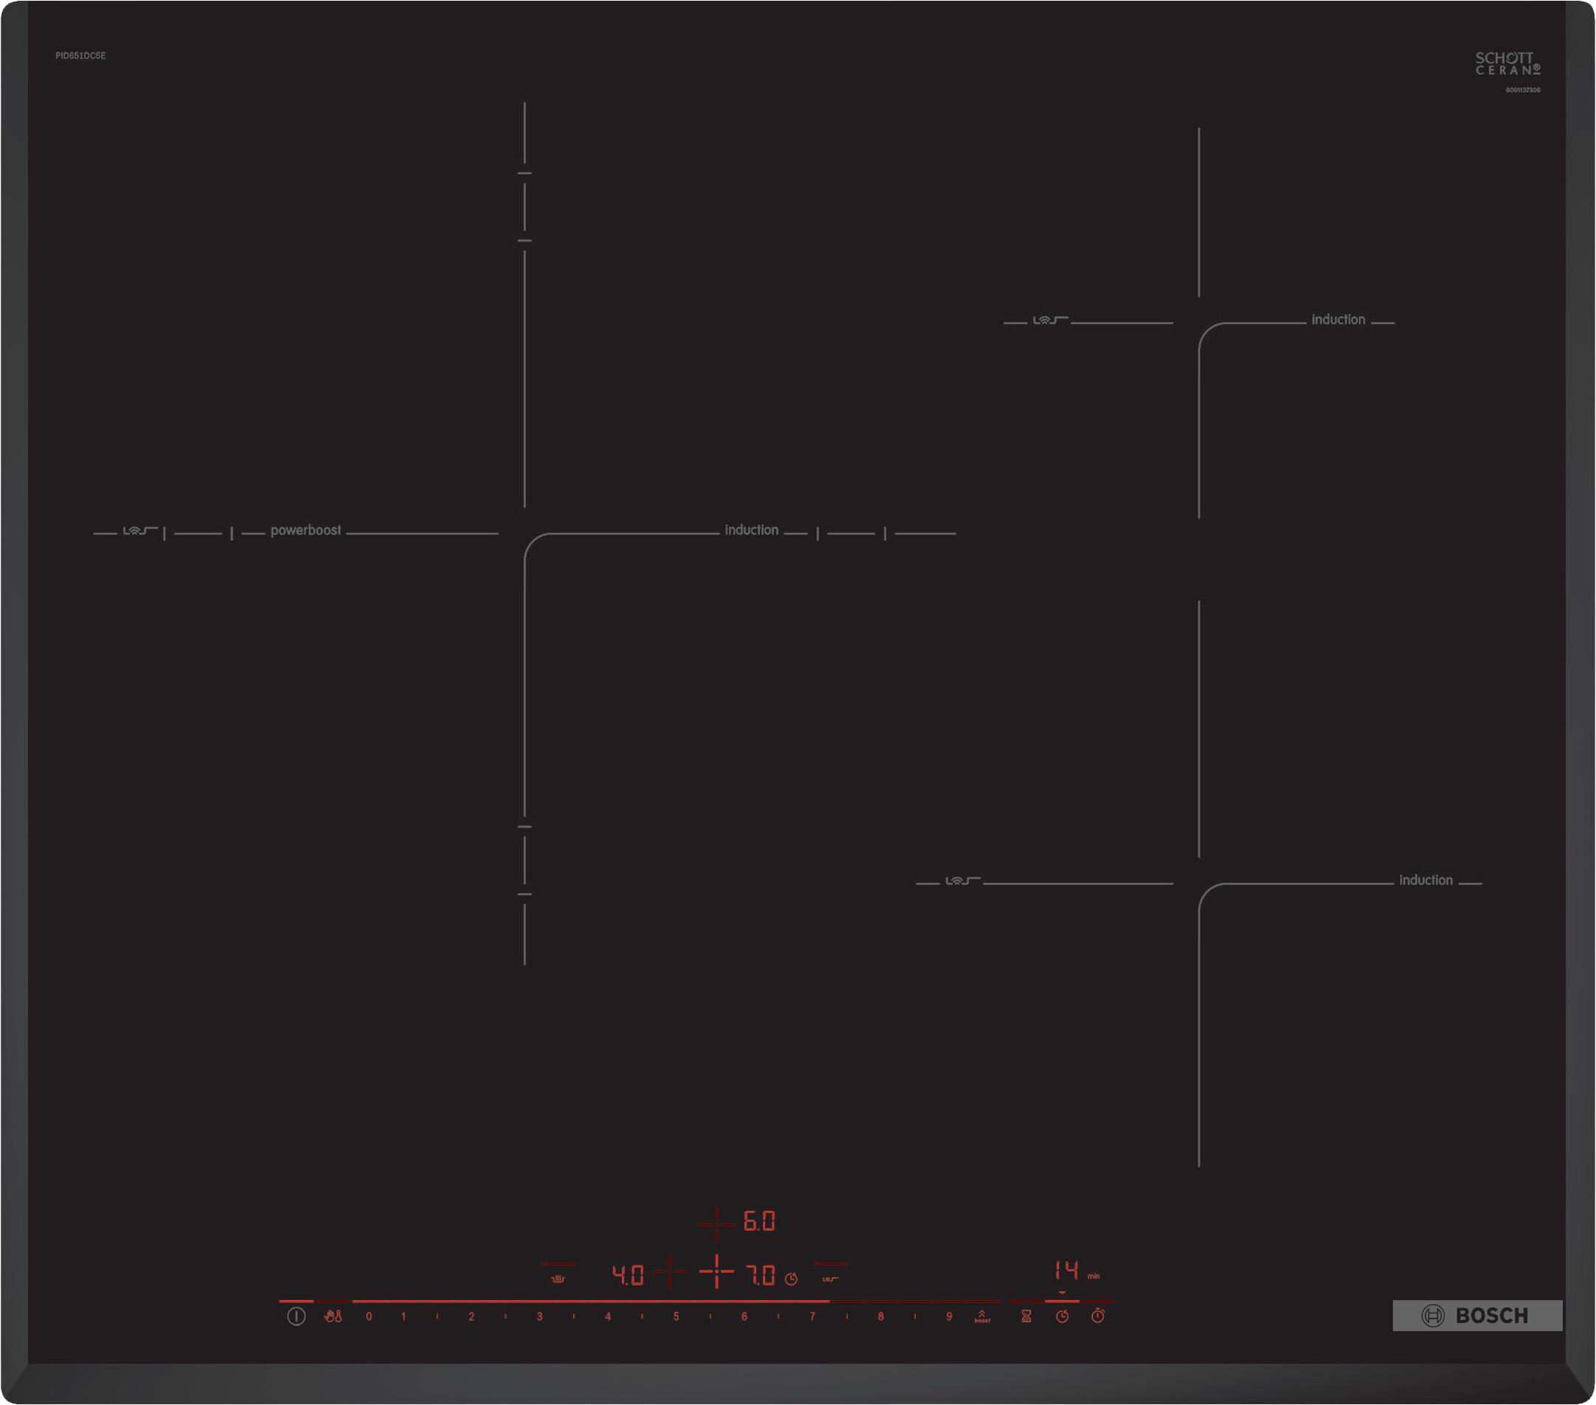Image resolution: width=1596 pixels, height=1405 pixels.
Task: Choose power level 2 on the scale
Action: point(471,1317)
